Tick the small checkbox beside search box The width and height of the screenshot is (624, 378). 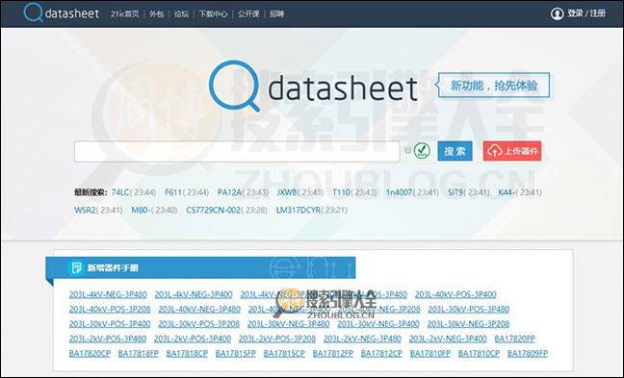pos(408,150)
